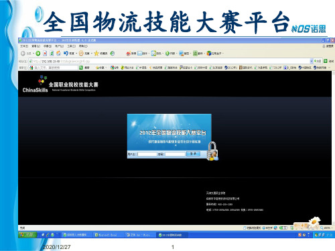Open the Home page house icon
Viewport: 335px width, 251px height.
tap(58, 54)
